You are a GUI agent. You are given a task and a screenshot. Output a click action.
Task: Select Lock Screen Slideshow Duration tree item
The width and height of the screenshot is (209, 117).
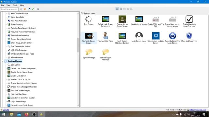[x=23, y=98]
